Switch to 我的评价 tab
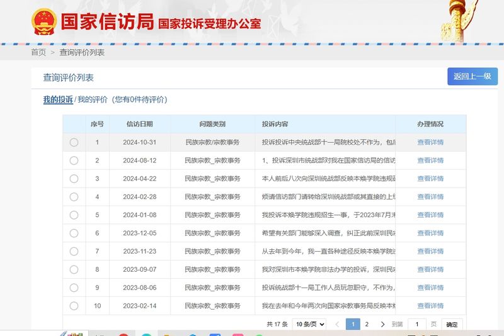 tap(92, 99)
